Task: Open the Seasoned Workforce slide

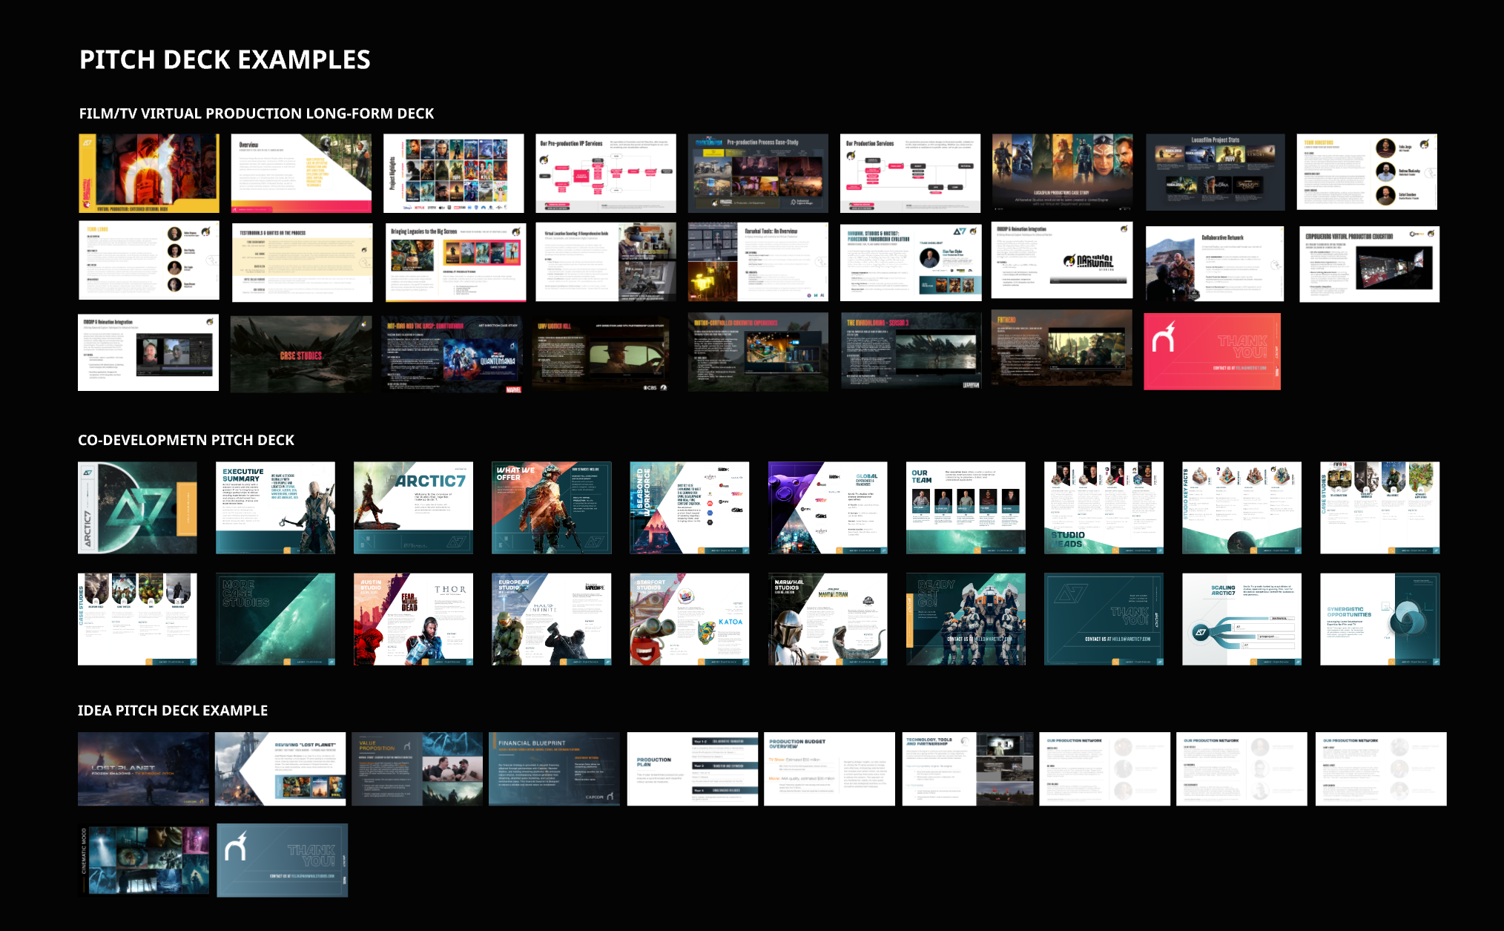Action: click(689, 507)
